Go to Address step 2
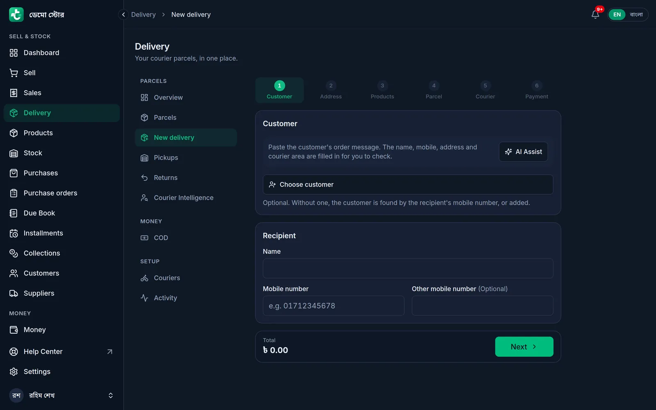The width and height of the screenshot is (656, 410). [331, 90]
